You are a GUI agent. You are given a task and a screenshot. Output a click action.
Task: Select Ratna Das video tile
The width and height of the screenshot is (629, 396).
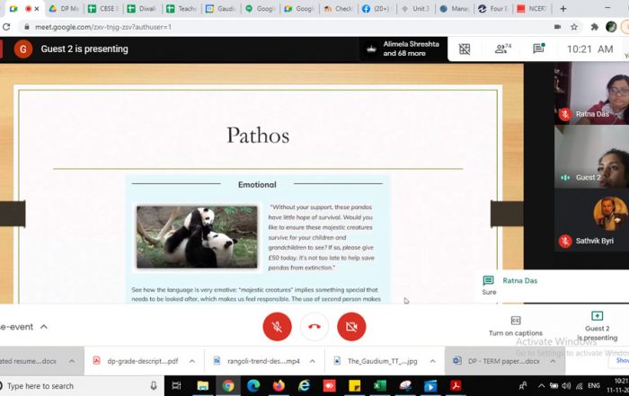591,93
